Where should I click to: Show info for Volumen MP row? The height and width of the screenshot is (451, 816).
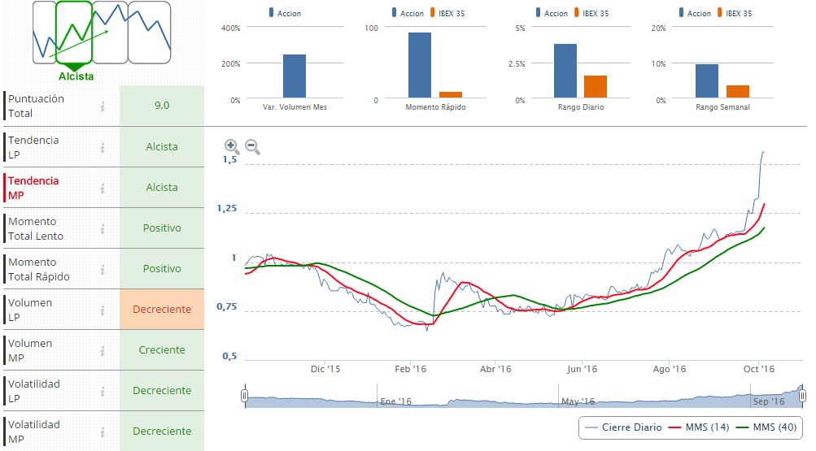(103, 350)
